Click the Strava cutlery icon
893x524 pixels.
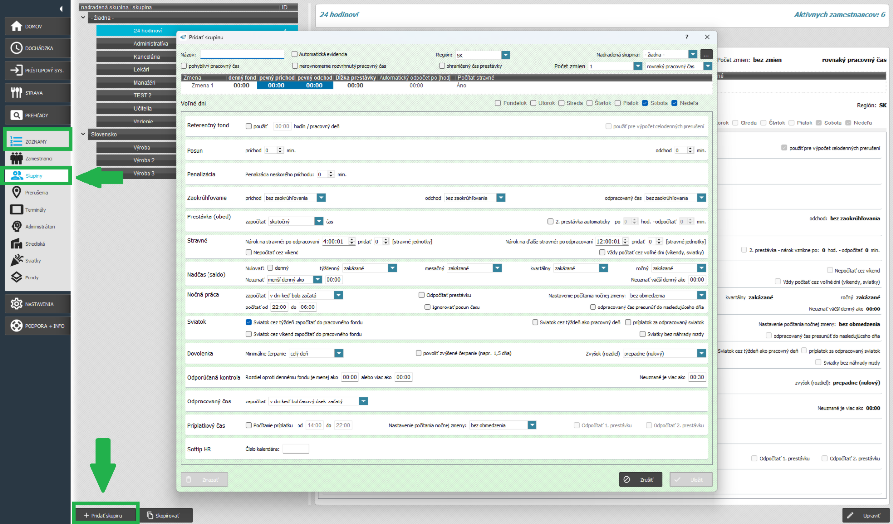pyautogui.click(x=17, y=92)
